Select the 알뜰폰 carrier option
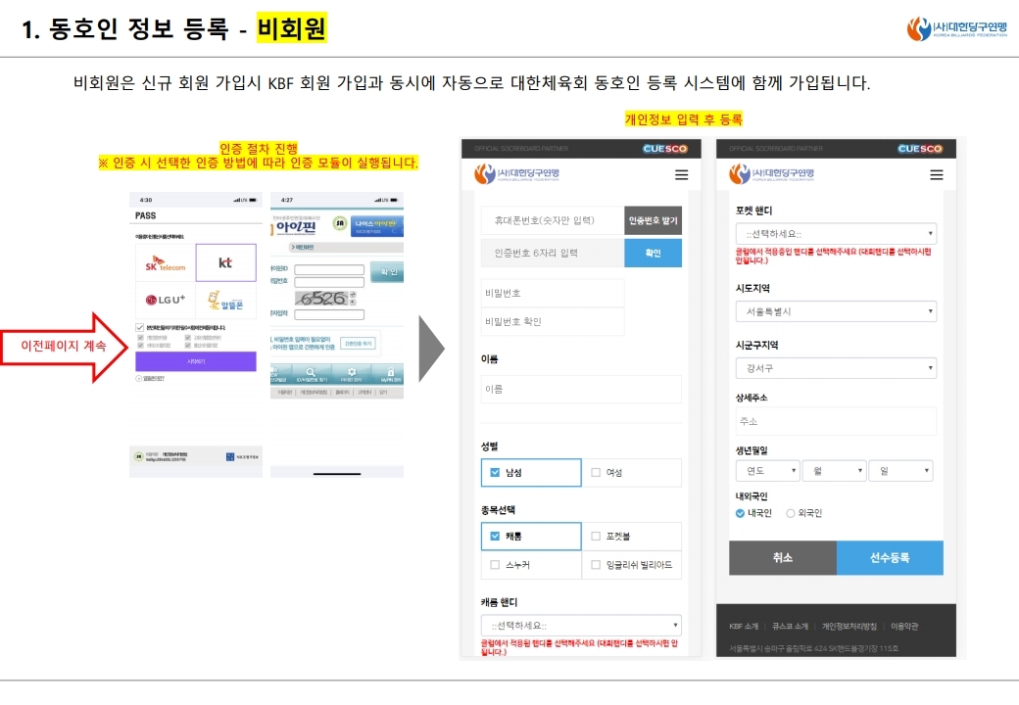Viewport: 1019px width, 705px height. [x=225, y=300]
